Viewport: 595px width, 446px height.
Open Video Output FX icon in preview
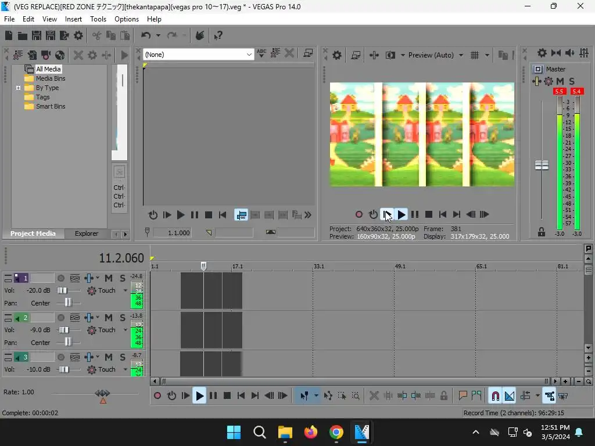[x=374, y=55]
